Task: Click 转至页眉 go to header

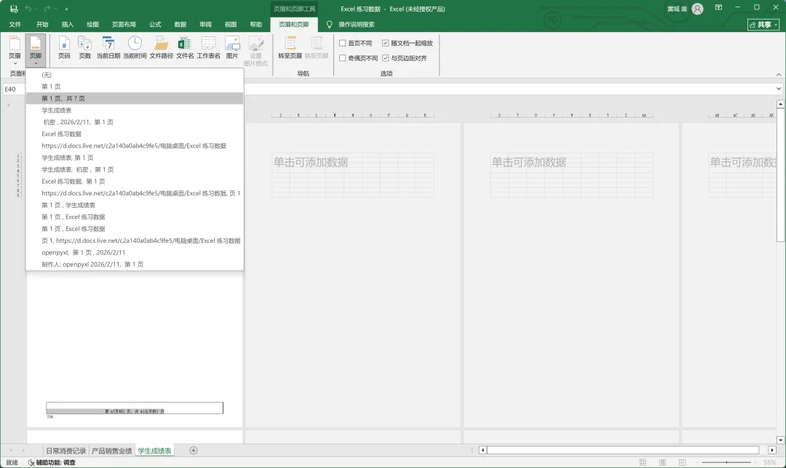Action: tap(290, 48)
